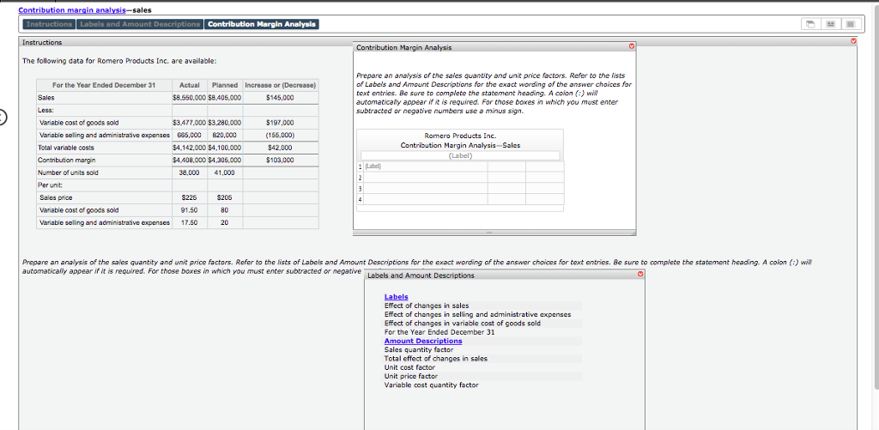Select the statement heading (Label) field
879x430 pixels.
pos(460,156)
